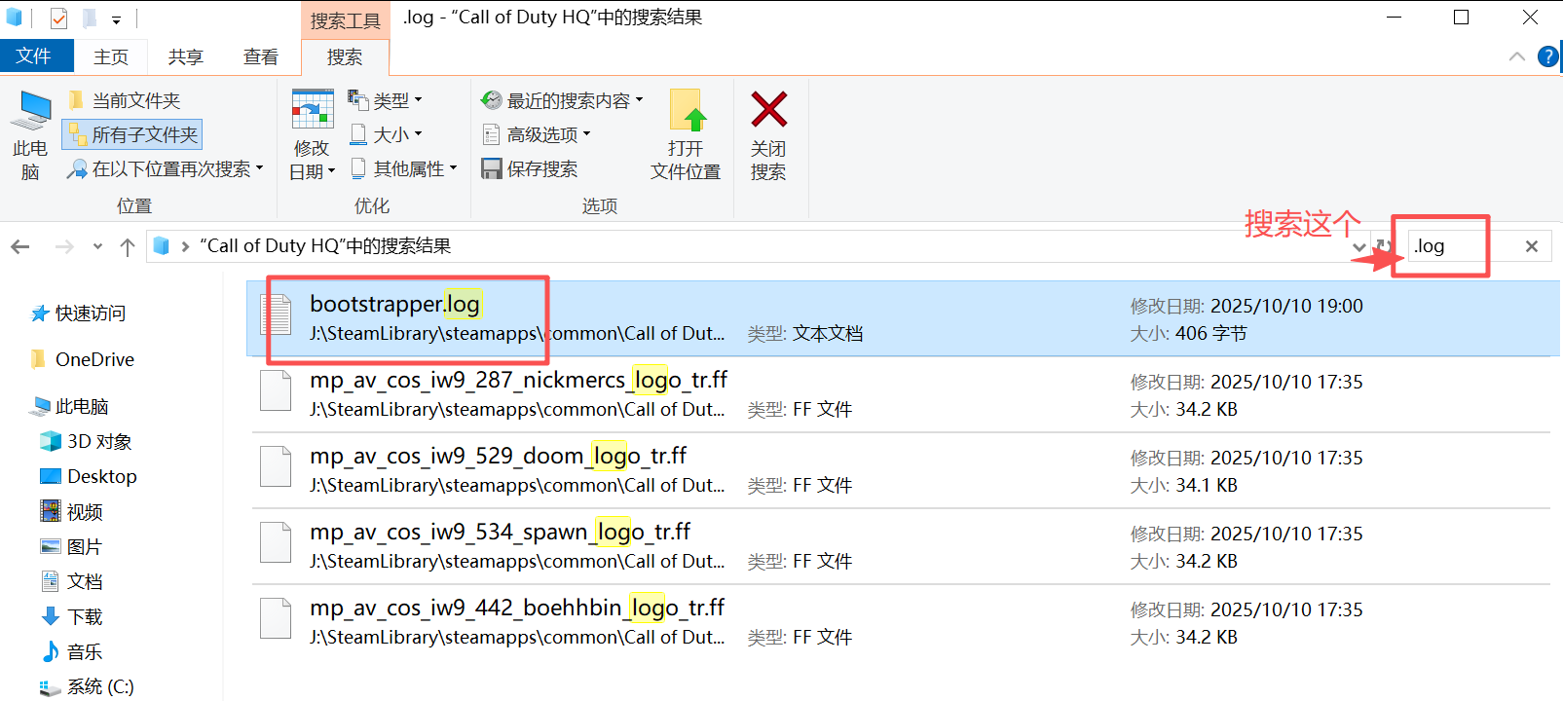The width and height of the screenshot is (1563, 701).
Task: Open Documents (文档) folder in sidebar
Action: pos(71,581)
